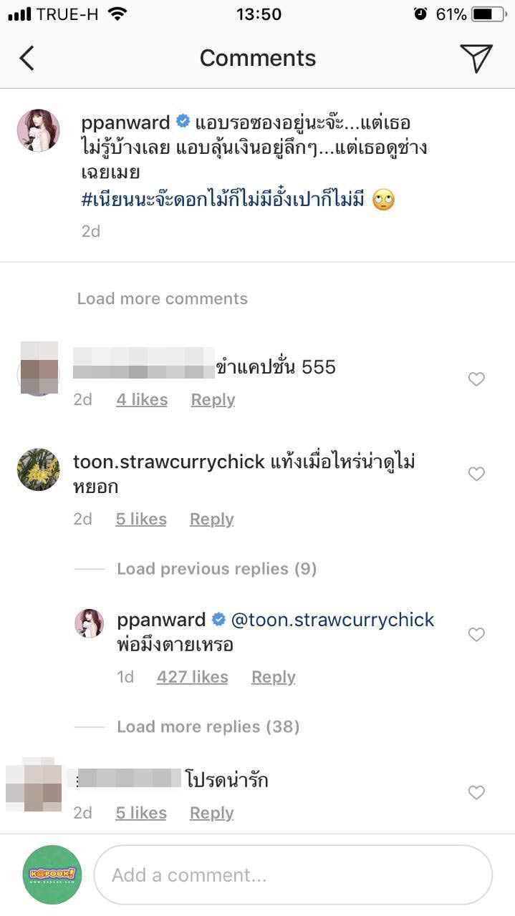Image resolution: width=515 pixels, height=916 pixels.
Task: Tap the heart on the bottom comment
Action: coord(476,793)
